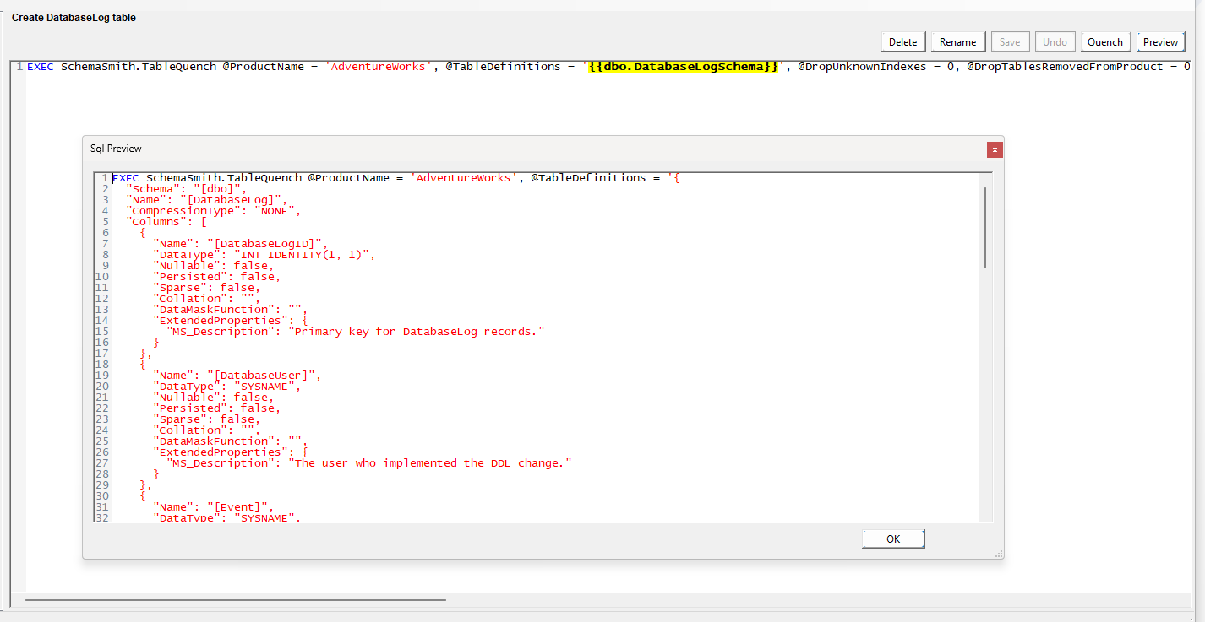Click the Undo button
Screen dimensions: 1205x622
pos(1055,41)
